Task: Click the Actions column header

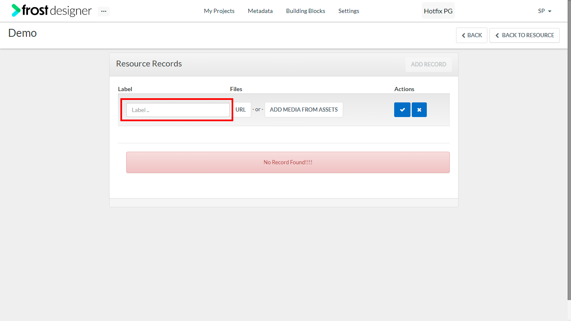Action: [x=404, y=89]
